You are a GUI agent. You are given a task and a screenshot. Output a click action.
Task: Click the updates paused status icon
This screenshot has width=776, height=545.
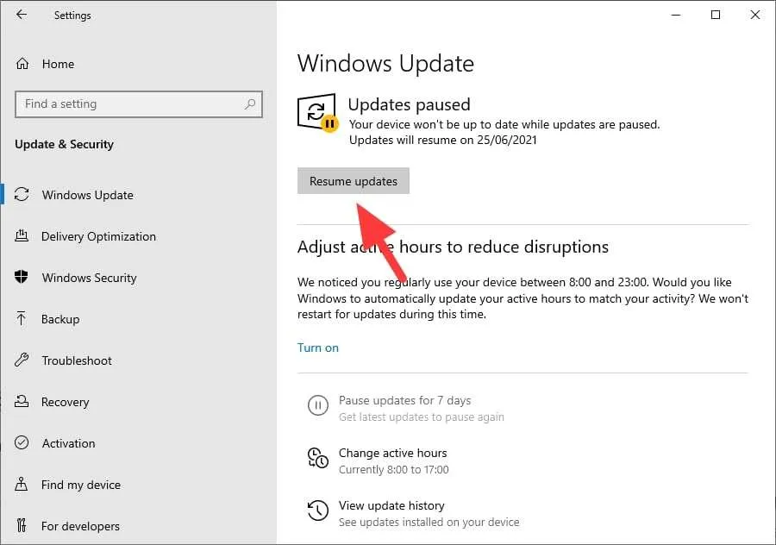point(317,113)
